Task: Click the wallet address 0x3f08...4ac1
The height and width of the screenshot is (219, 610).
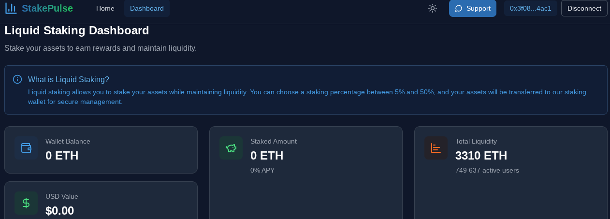Action: [530, 8]
